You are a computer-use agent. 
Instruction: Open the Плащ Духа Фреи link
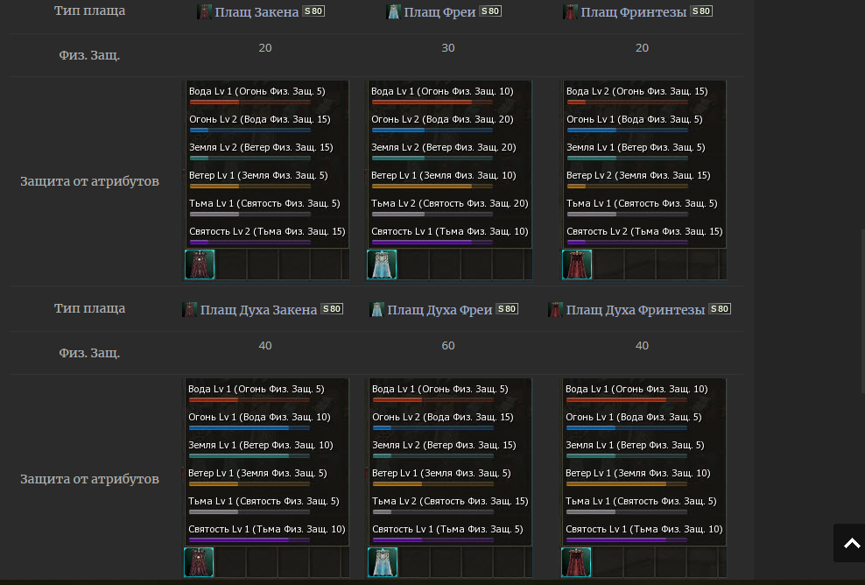[x=440, y=310]
